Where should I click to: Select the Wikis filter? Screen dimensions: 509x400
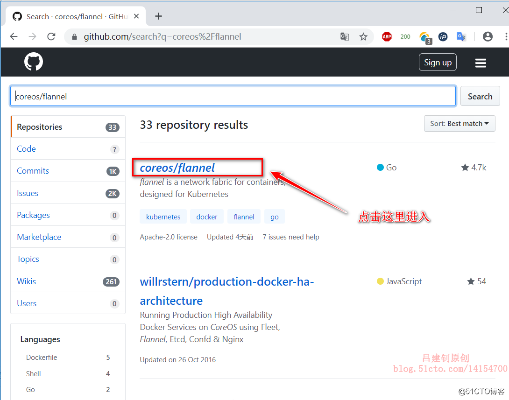pos(68,281)
